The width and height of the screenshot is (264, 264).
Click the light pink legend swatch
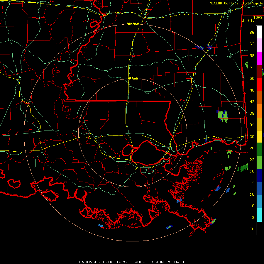point(259,45)
